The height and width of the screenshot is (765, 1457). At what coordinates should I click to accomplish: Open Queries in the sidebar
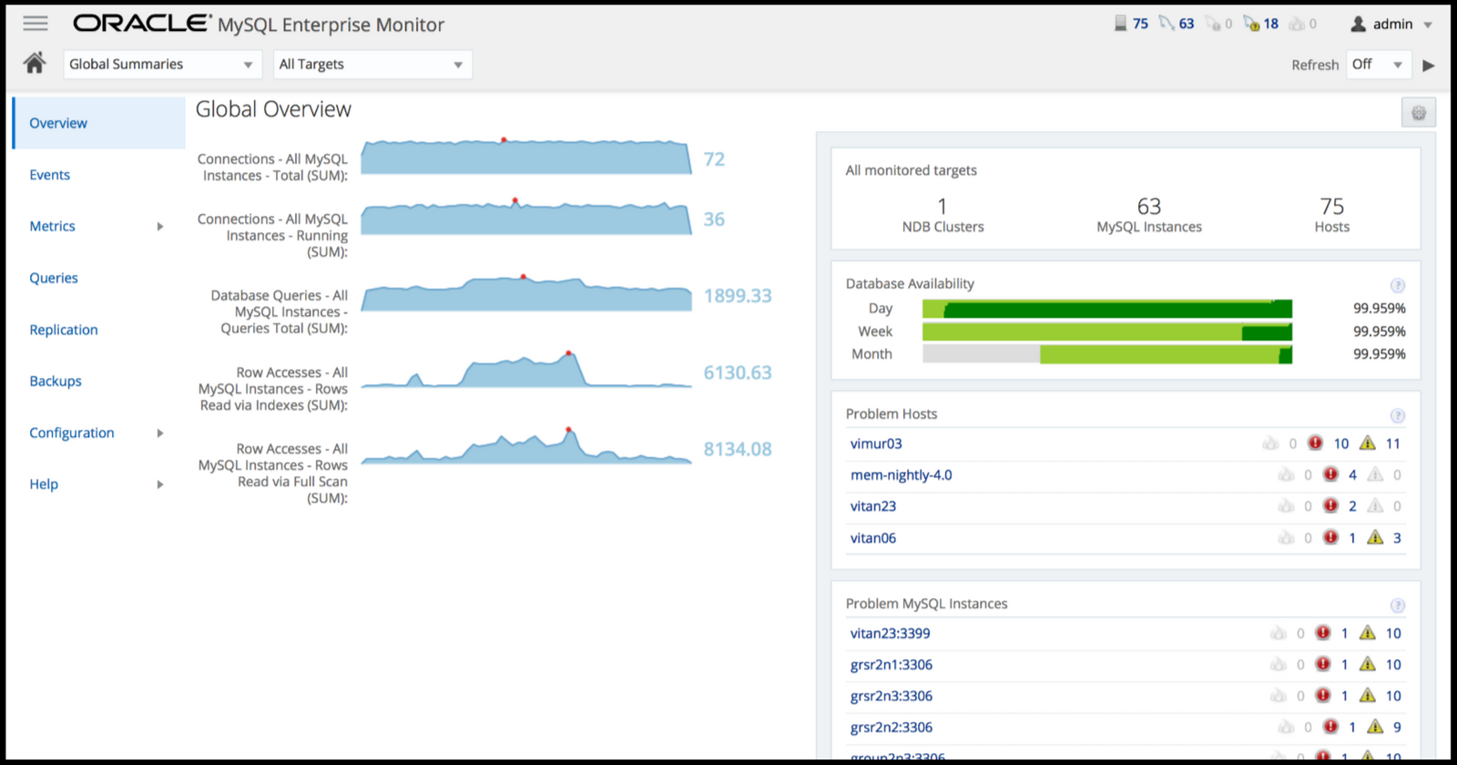point(54,278)
